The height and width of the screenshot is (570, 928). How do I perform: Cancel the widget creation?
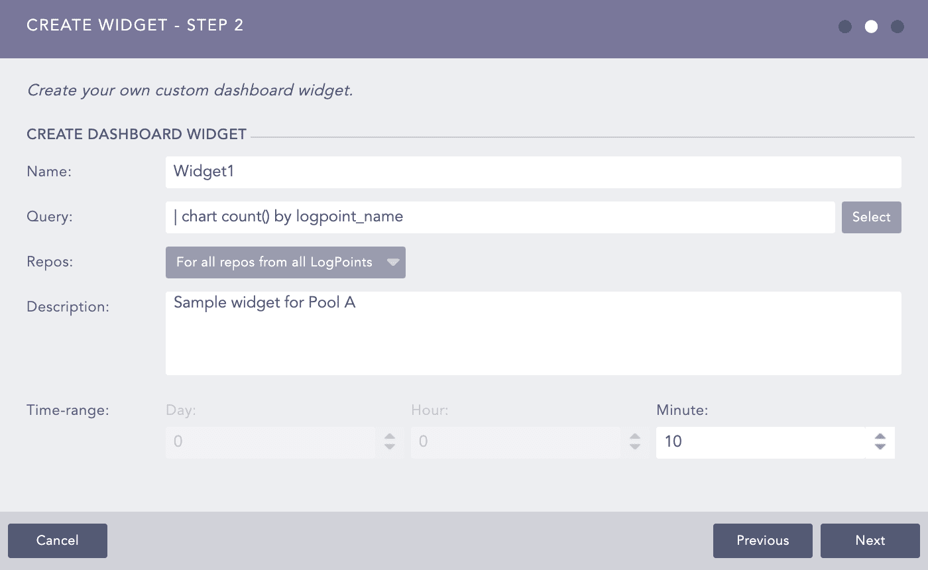(58, 541)
